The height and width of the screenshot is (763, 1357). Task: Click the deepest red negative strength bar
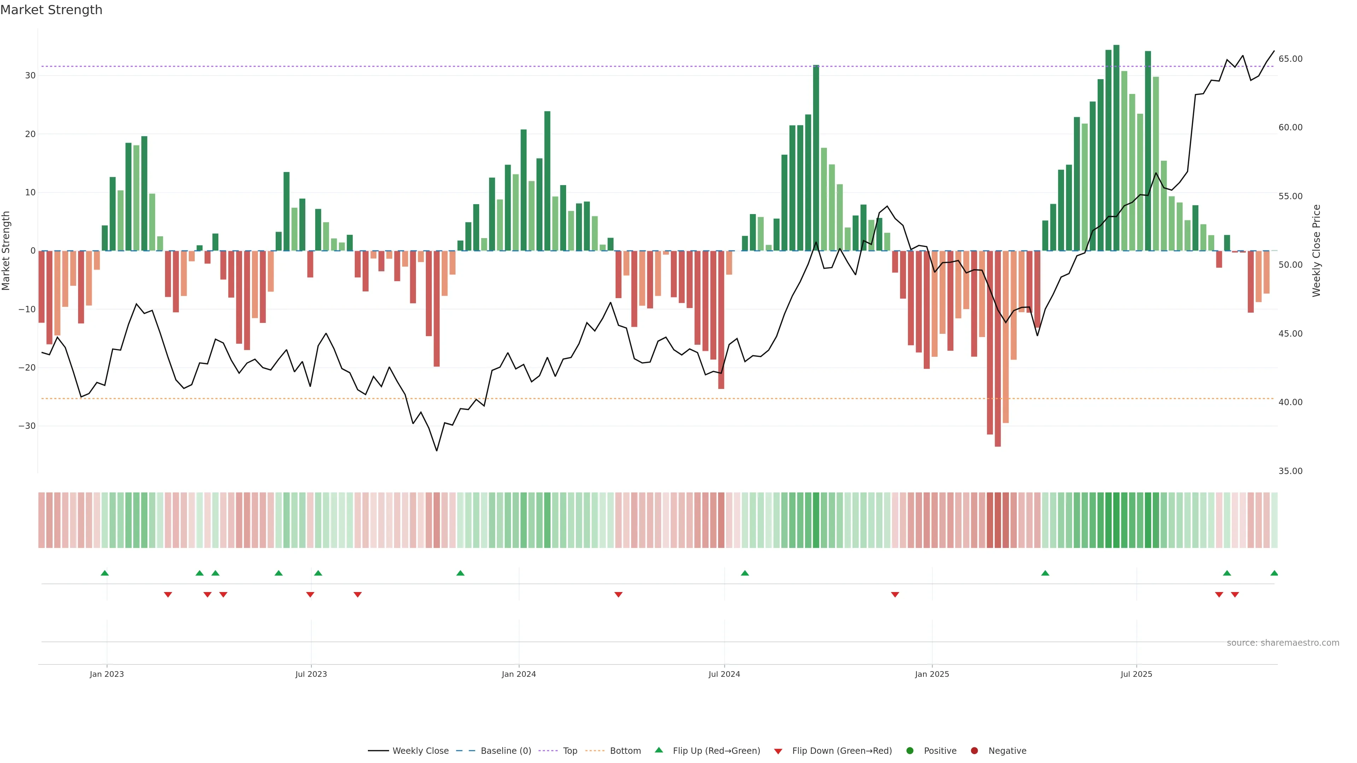pos(997,348)
